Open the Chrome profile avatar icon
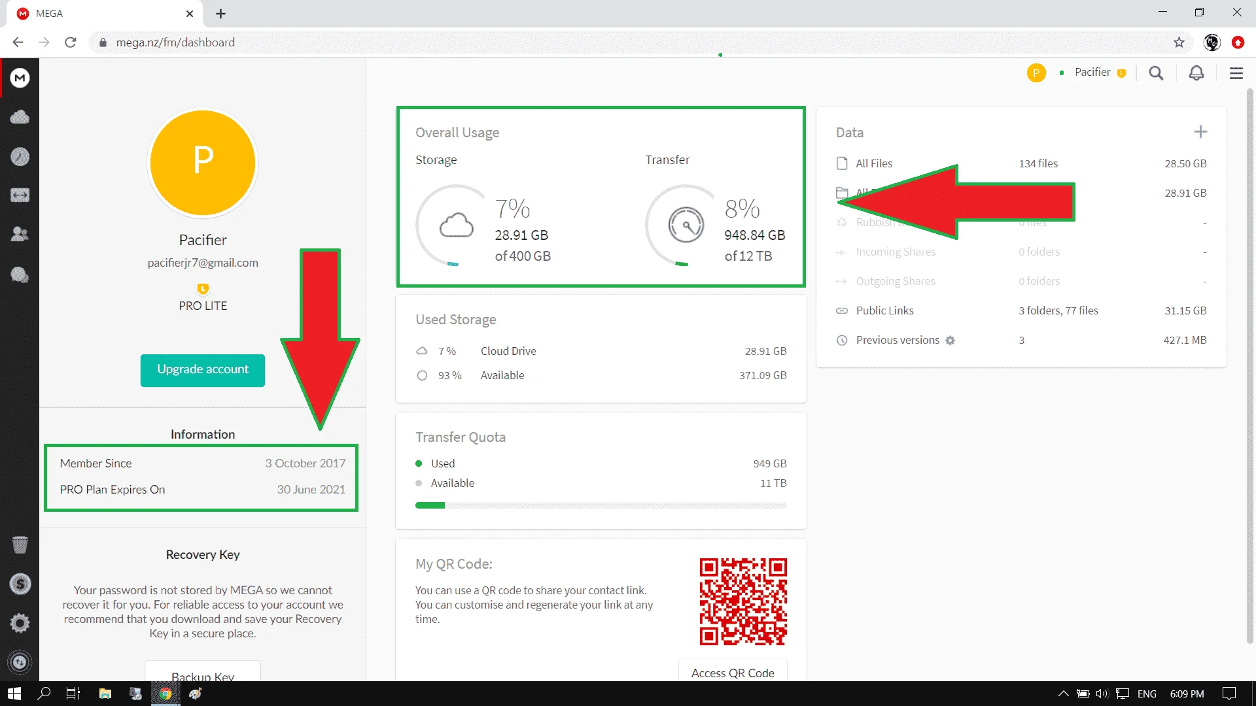 point(1212,42)
